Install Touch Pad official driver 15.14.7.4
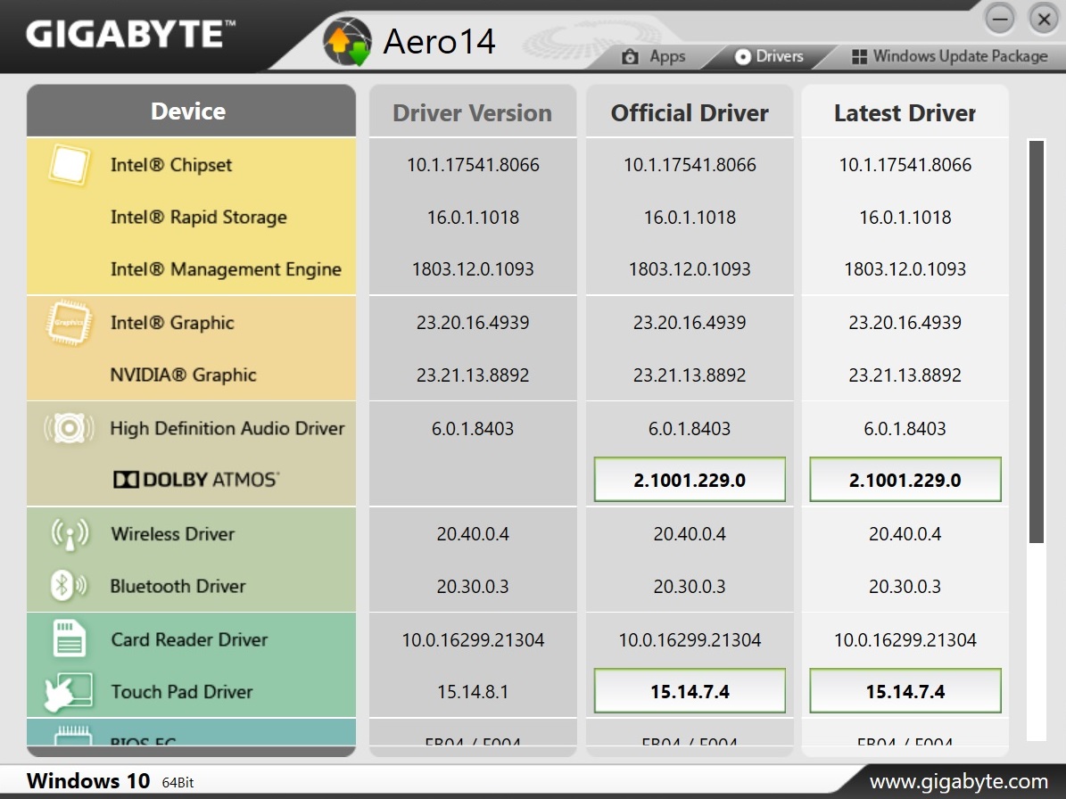The height and width of the screenshot is (799, 1066). 690,692
